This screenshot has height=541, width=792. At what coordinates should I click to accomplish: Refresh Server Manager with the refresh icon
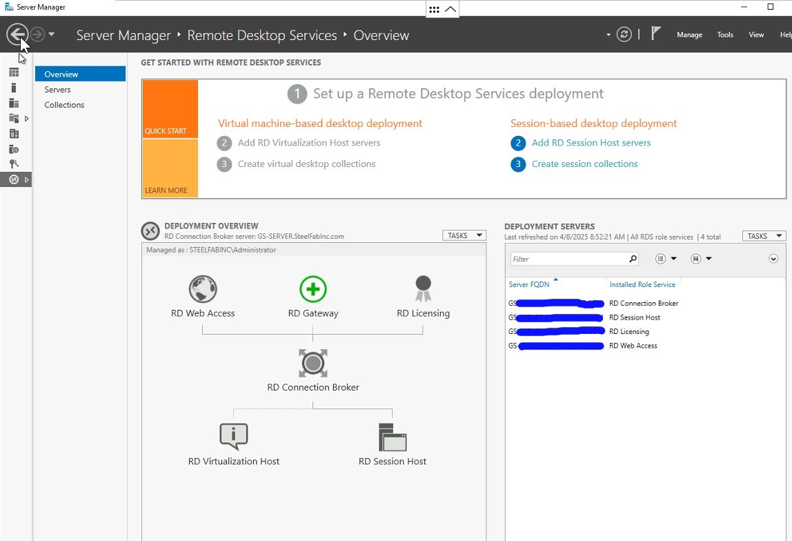[624, 35]
